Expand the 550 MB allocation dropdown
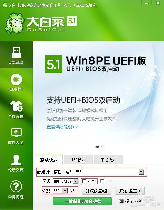Screen dimensions: 164x210 pyautogui.click(x=65, y=191)
